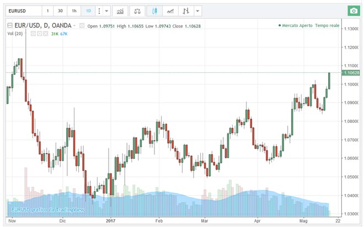The image size is (364, 227).
Task: Select the bar chart style icon
Action: 186,11
